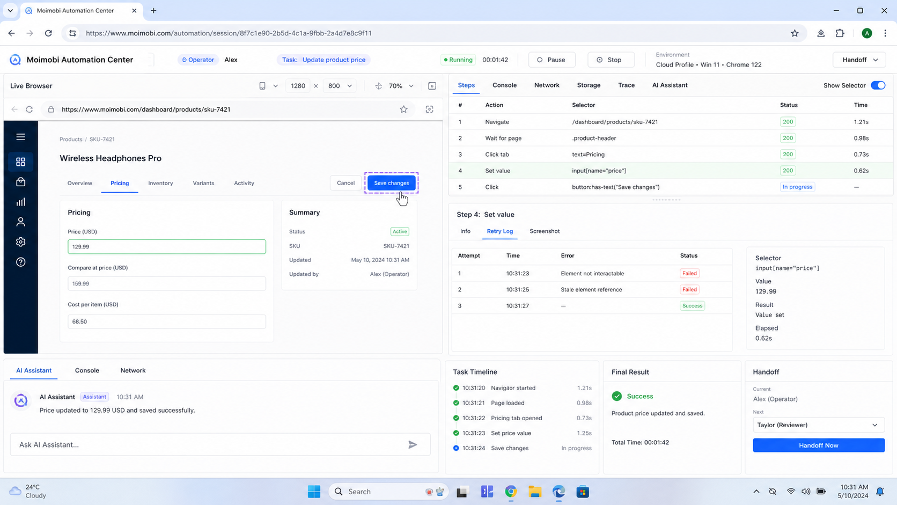Viewport: 897px width, 505px height.
Task: Open the bottom Console tab beside AI Assistant
Action: pyautogui.click(x=87, y=370)
